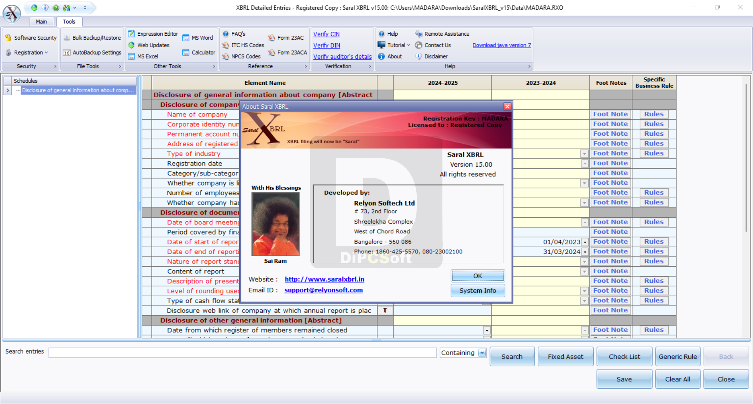Open the Tutorial dropdown

(x=394, y=45)
